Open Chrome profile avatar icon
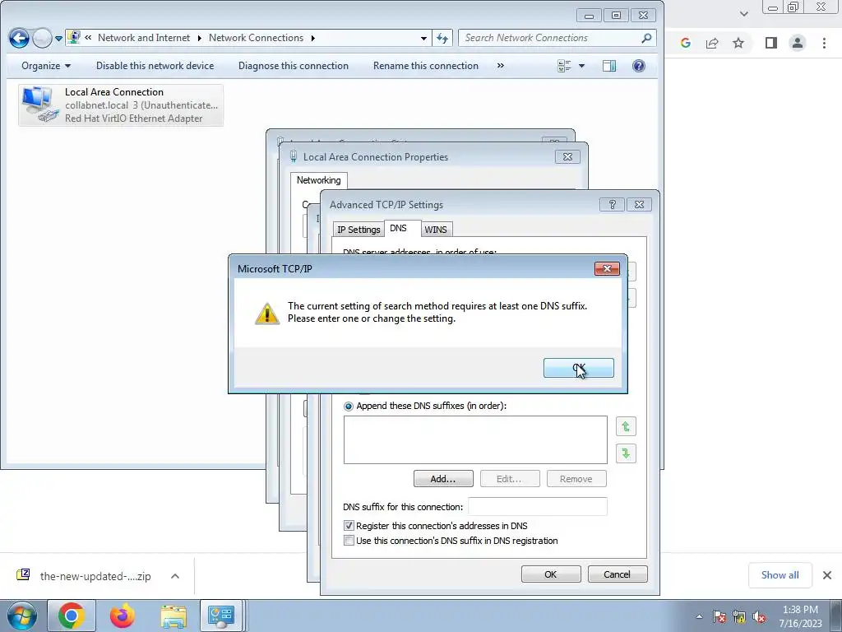The height and width of the screenshot is (632, 842). [798, 43]
